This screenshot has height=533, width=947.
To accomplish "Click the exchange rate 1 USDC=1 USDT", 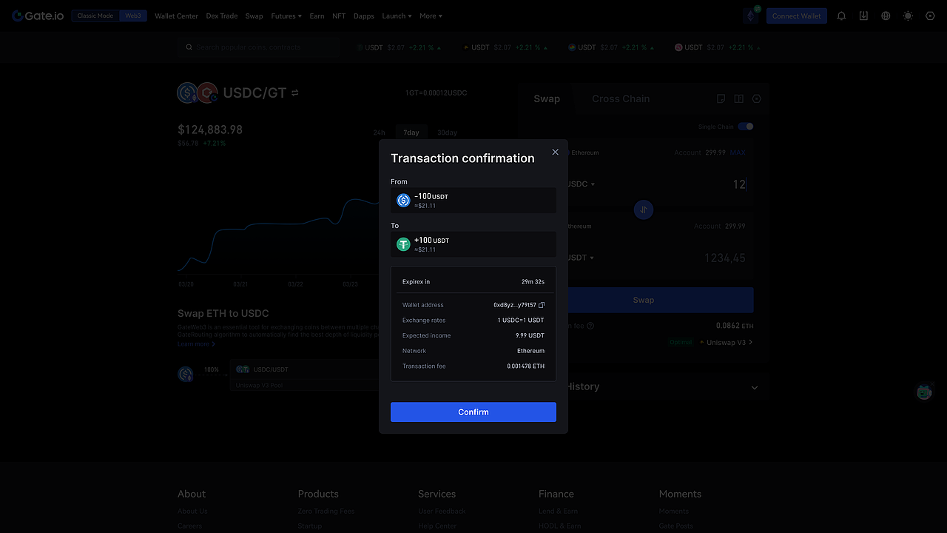I will [521, 321].
